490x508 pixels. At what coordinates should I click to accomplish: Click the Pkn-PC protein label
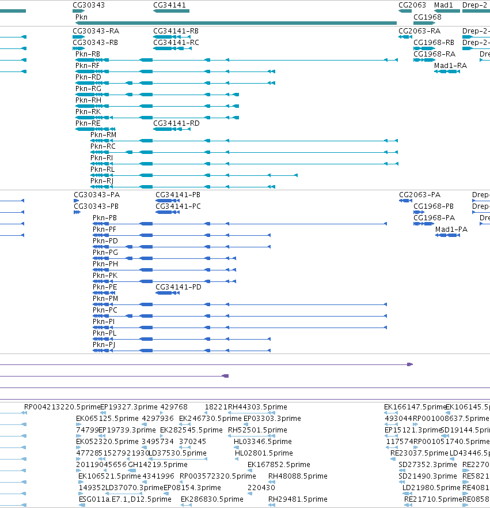(105, 310)
